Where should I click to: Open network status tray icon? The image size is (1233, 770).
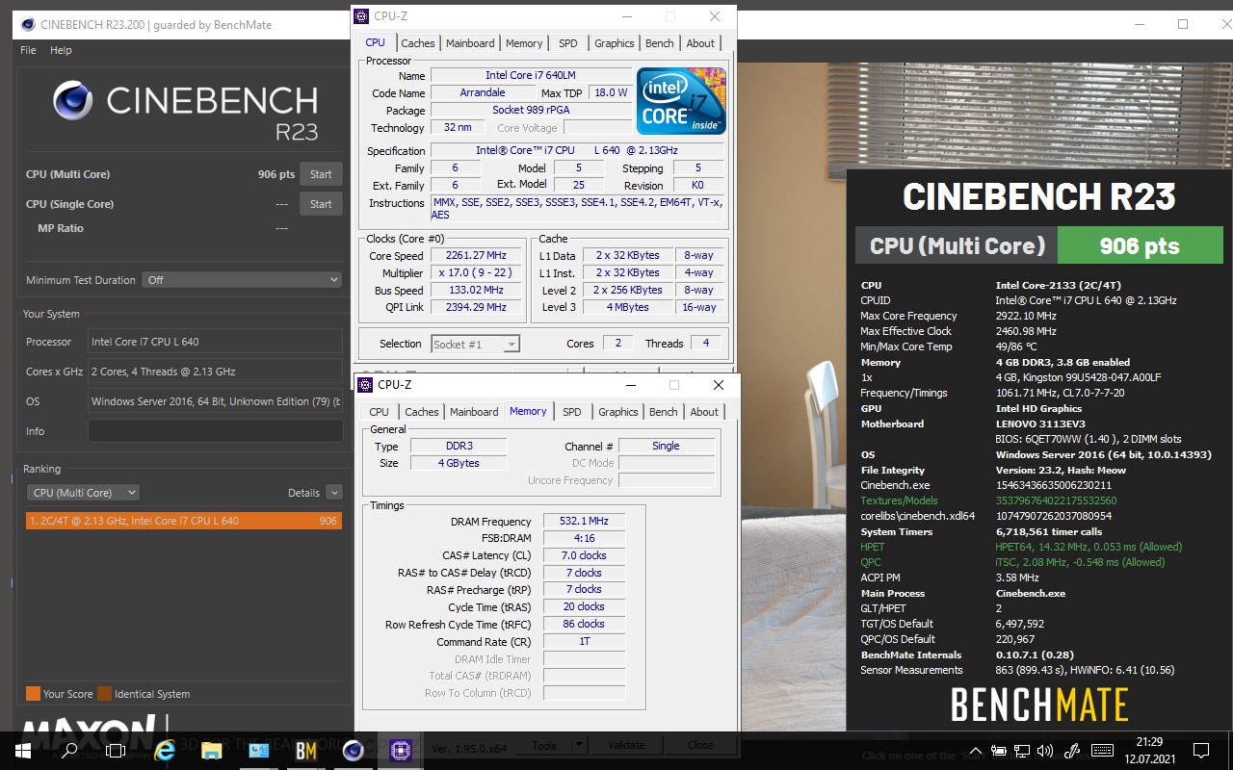1022,751
